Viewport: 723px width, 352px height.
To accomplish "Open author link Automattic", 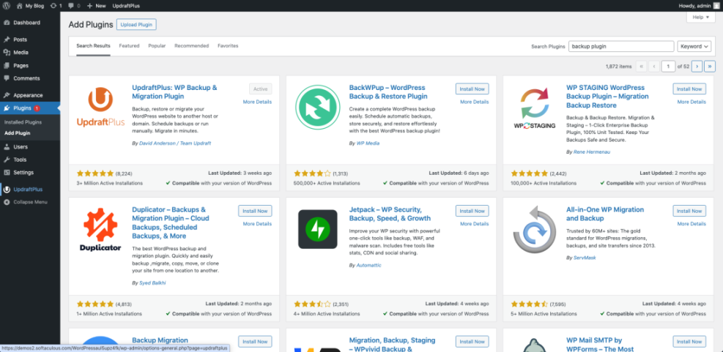I will point(369,266).
